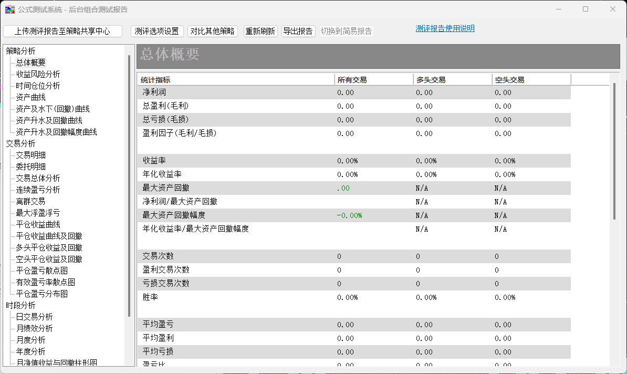The image size is (627, 374).
Task: Open 连续盈亏分析 report page
Action: pyautogui.click(x=38, y=190)
